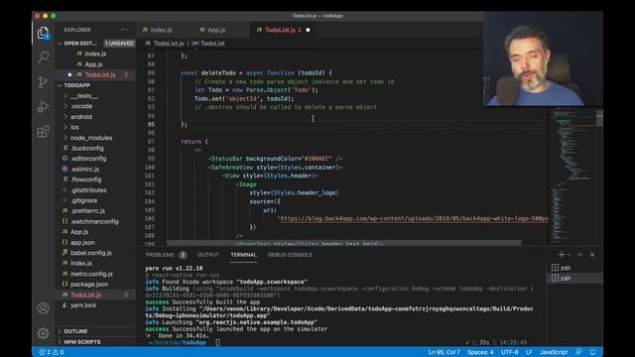Open the launch profile dropdown beside plus
The image size is (635, 357).
coord(569,255)
